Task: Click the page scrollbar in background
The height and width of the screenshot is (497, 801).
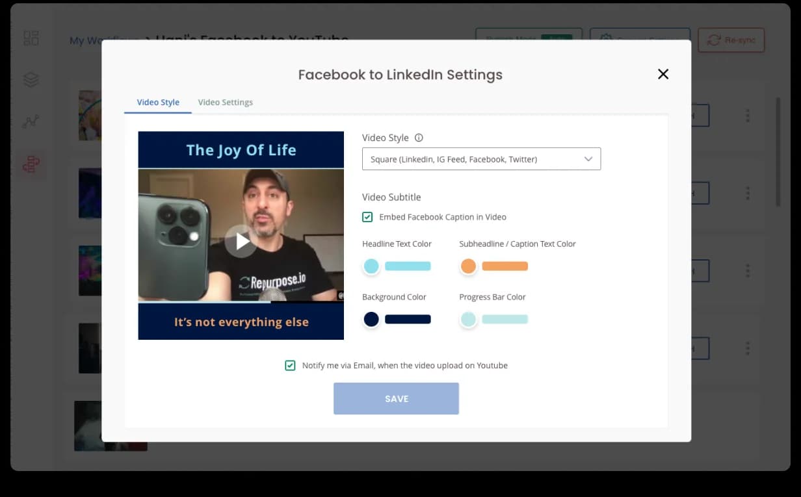Action: coord(778,153)
